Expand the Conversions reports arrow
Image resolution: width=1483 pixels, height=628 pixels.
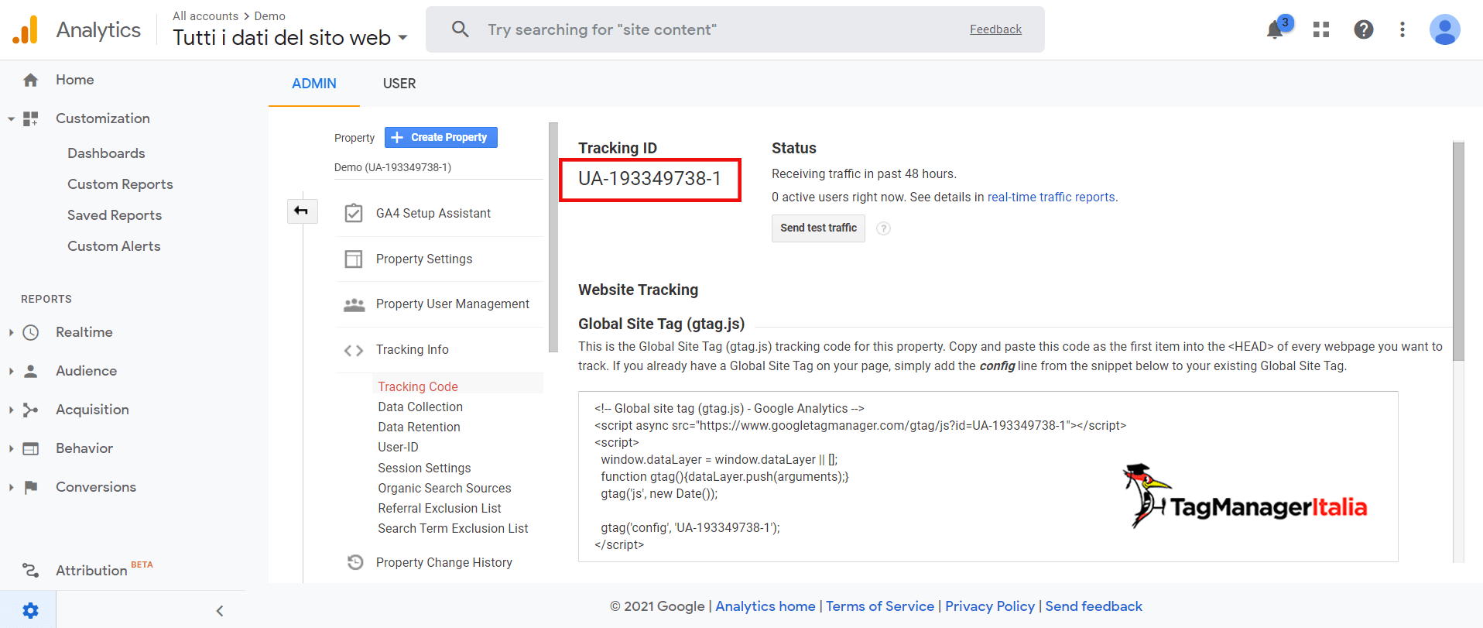tap(11, 487)
